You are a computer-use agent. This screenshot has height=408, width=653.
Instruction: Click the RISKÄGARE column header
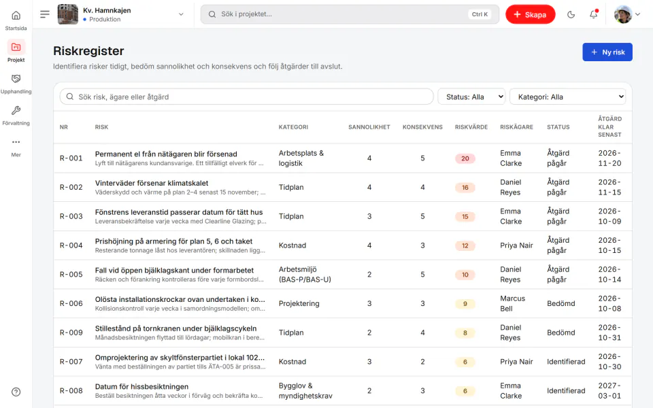click(x=517, y=127)
